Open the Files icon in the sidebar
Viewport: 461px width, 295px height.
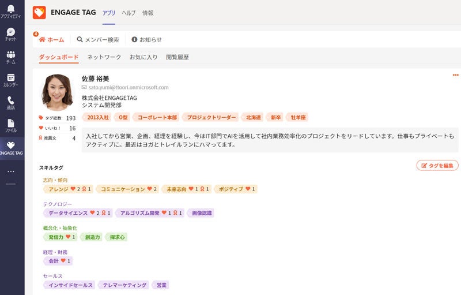[x=11, y=123]
